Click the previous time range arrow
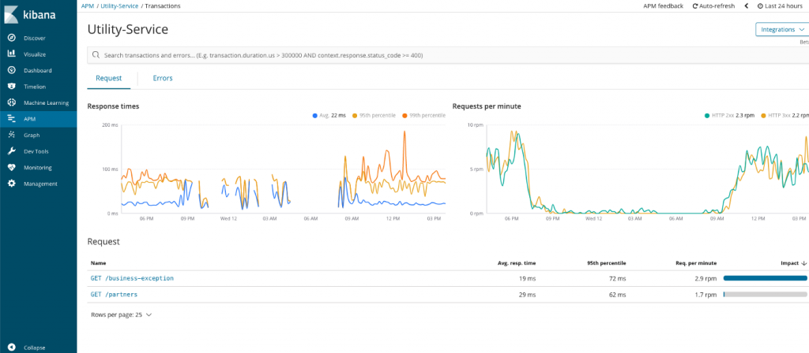 (x=746, y=6)
